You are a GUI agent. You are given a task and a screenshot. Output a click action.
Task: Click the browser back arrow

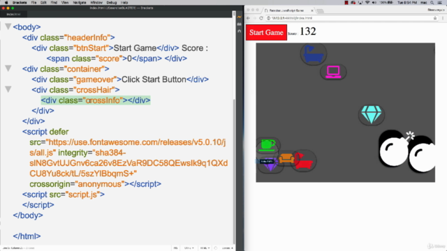(248, 18)
